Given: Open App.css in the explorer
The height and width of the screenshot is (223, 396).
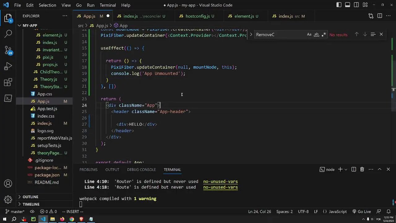Looking at the screenshot, I should [45, 94].
